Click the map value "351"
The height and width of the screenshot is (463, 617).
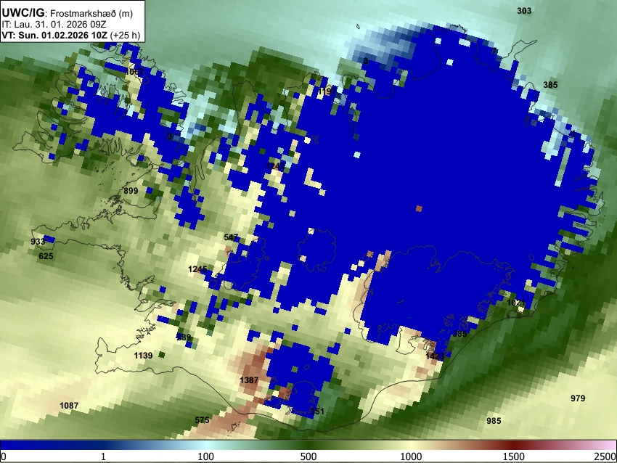coord(317,411)
